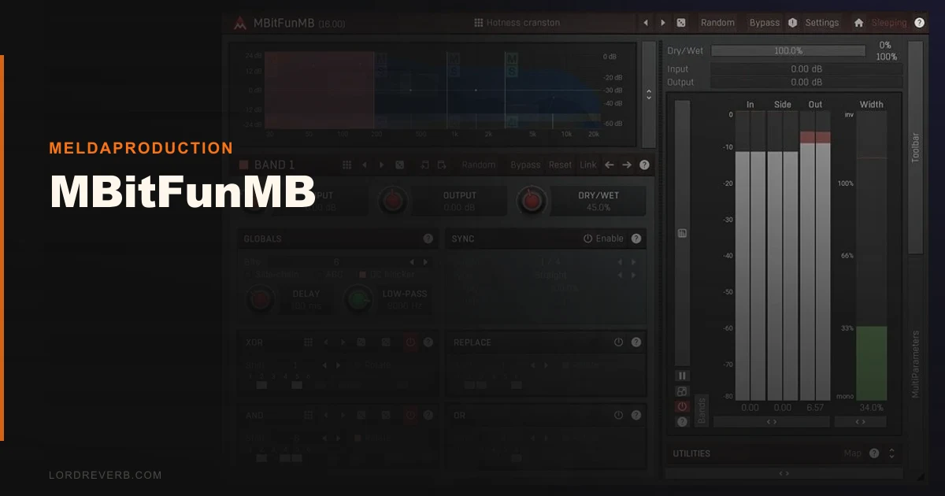945x496 pixels.
Task: Click the Band 1 copy icon
Action: (x=425, y=165)
